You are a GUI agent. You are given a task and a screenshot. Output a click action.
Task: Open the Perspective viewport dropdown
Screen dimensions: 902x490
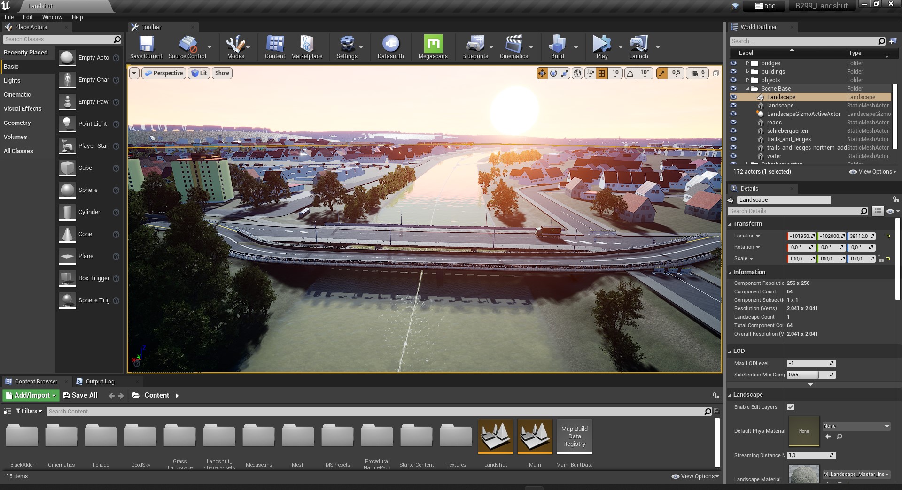point(163,73)
